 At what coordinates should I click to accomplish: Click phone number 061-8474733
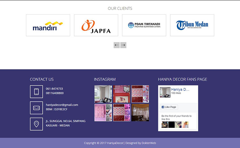54,89
